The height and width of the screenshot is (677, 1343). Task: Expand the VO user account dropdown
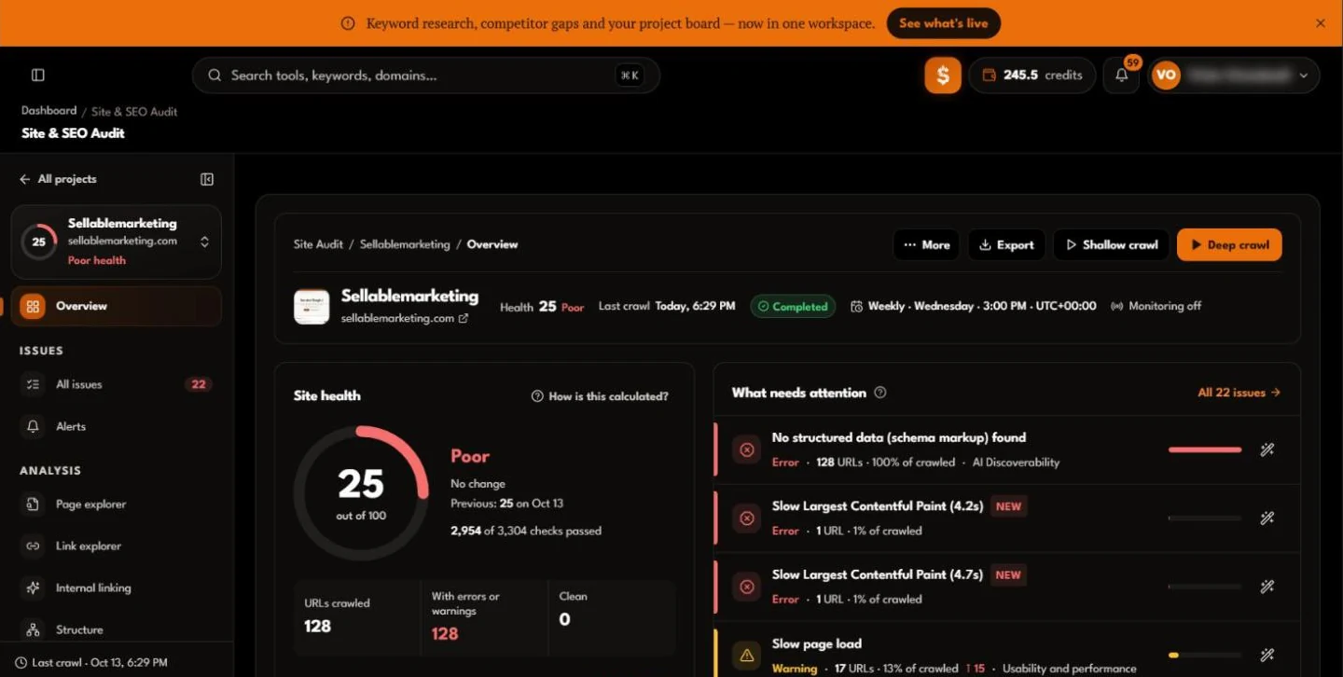pos(1233,76)
